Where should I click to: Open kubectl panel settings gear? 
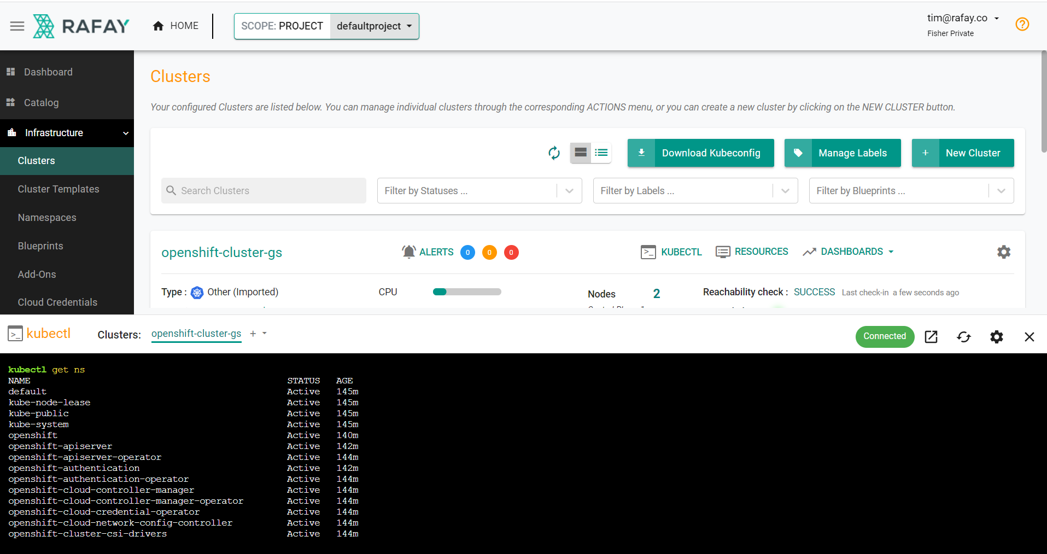coord(997,337)
